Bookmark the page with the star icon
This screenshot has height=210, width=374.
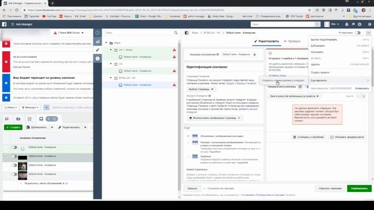tap(310, 10)
